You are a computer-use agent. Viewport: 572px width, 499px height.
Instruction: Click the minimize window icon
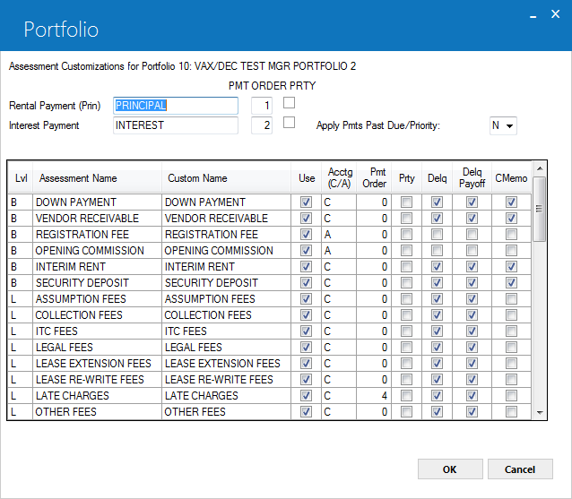[x=533, y=17]
